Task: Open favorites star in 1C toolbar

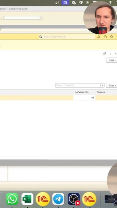Action: (x=111, y=37)
